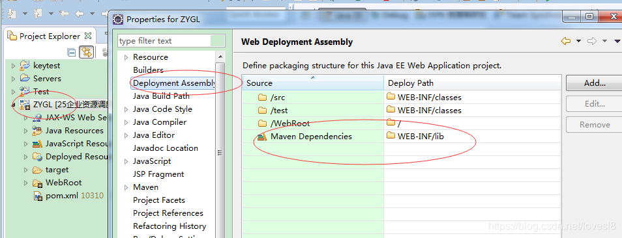Screen dimensions: 622x238
Task: Collapse the ZYGL project node
Action: pos(14,105)
